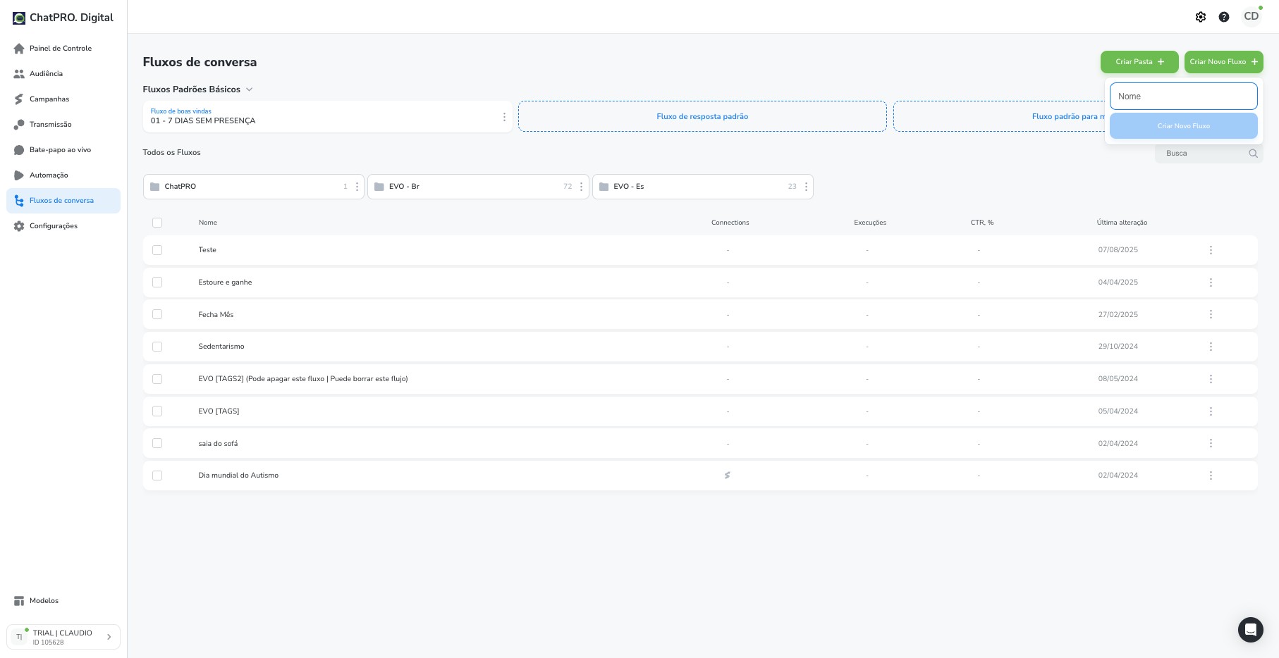This screenshot has width=1279, height=658.
Task: Click the EVO - Es folder icon
Action: [604, 187]
